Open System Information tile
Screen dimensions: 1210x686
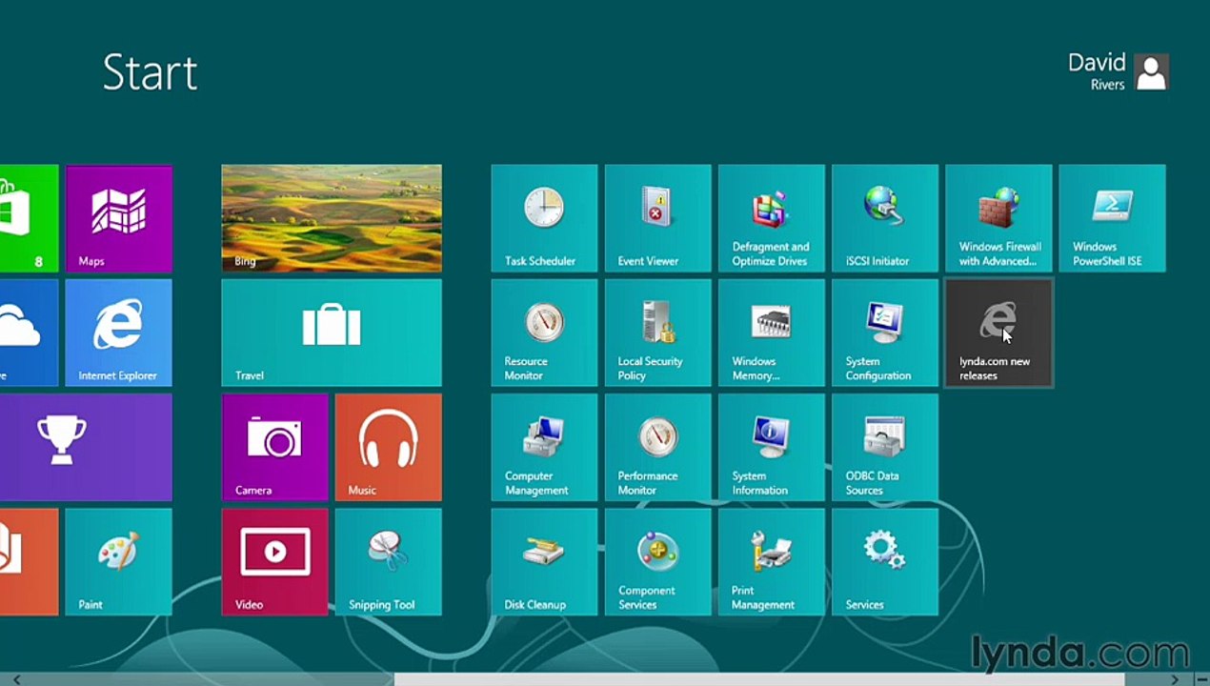pyautogui.click(x=771, y=447)
